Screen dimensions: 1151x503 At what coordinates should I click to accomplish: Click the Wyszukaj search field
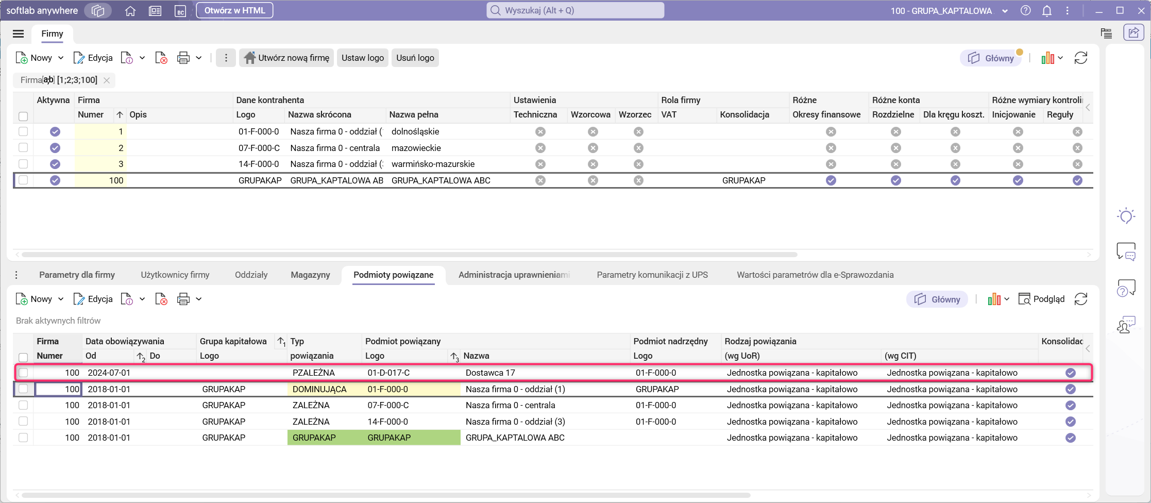tap(575, 11)
